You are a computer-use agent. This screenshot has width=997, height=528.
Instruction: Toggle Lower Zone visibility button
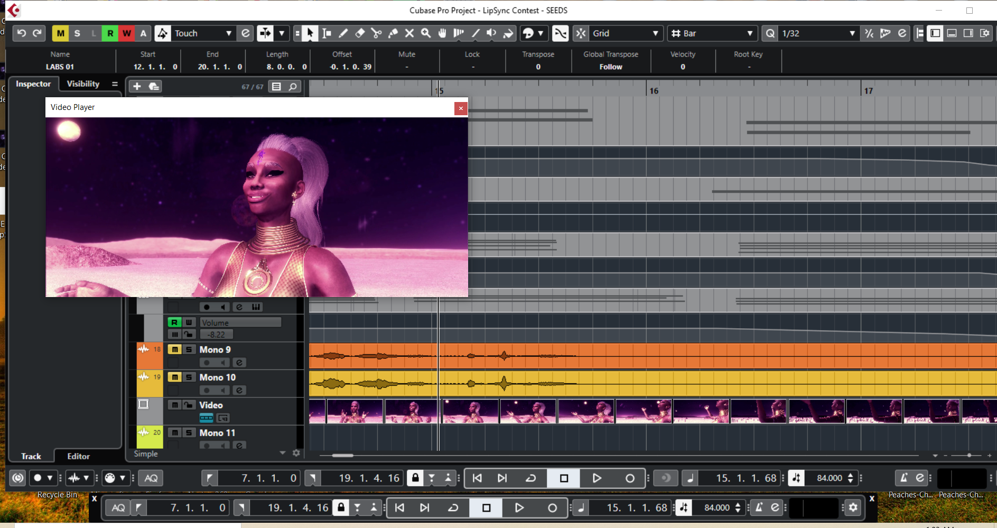coord(952,33)
